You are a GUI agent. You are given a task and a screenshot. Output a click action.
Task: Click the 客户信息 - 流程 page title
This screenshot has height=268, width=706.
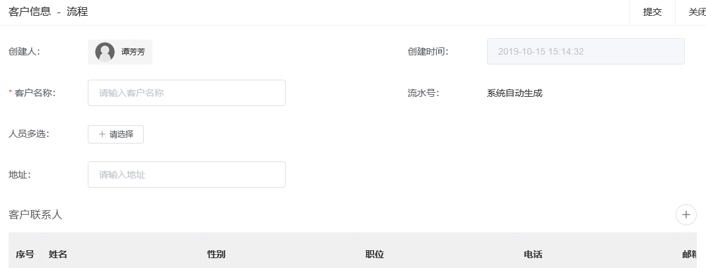pos(48,12)
